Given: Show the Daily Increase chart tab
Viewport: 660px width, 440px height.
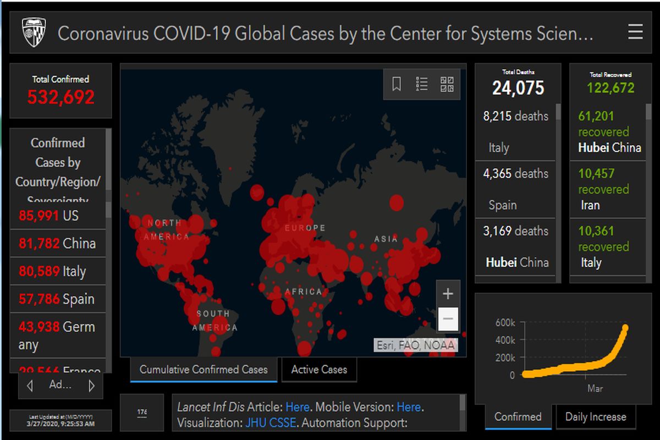Looking at the screenshot, I should click(596, 417).
